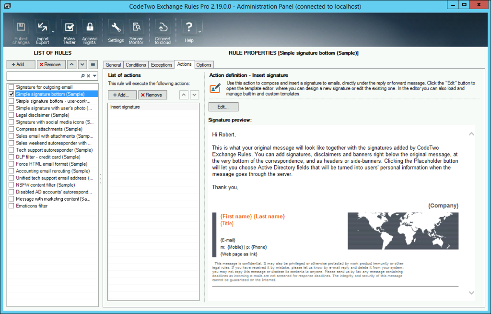This screenshot has width=491, height=314.
Task: Clear the rules search filter
Action: [x=89, y=76]
